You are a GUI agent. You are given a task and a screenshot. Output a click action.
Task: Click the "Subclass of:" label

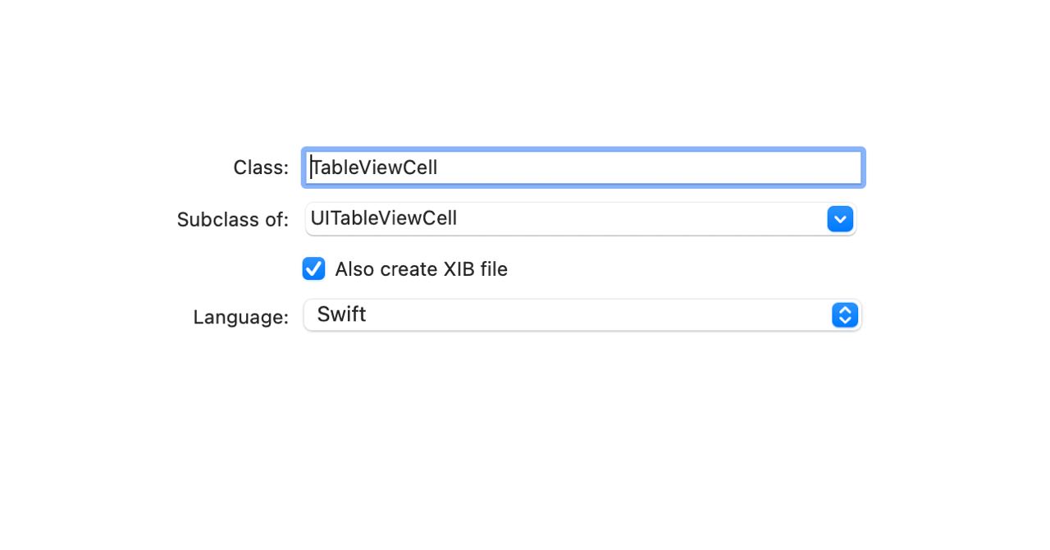233,220
